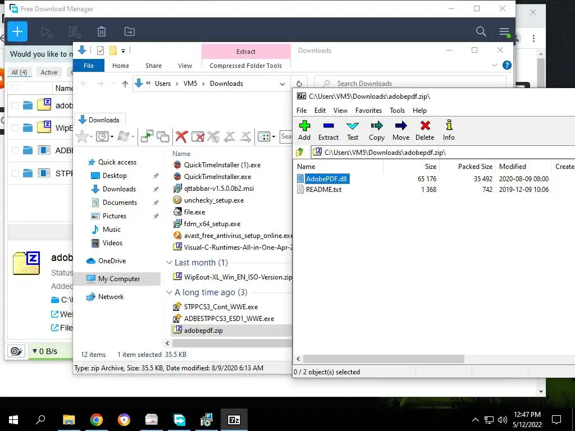Click the 7-Zip Test button
The height and width of the screenshot is (431, 575).
(353, 130)
